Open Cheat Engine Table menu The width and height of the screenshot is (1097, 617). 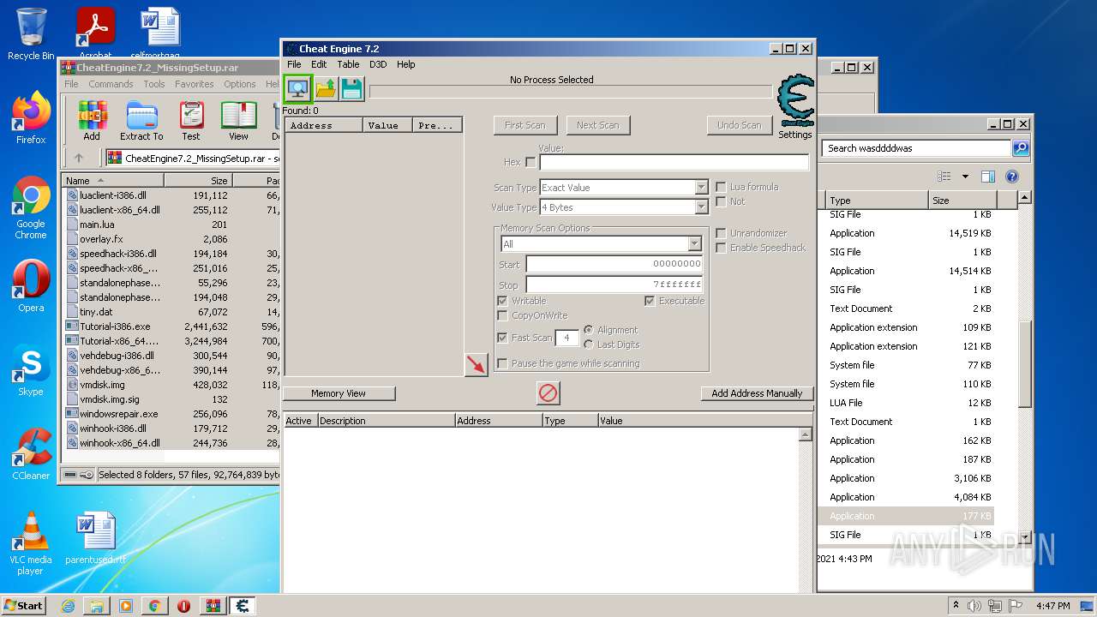click(348, 64)
